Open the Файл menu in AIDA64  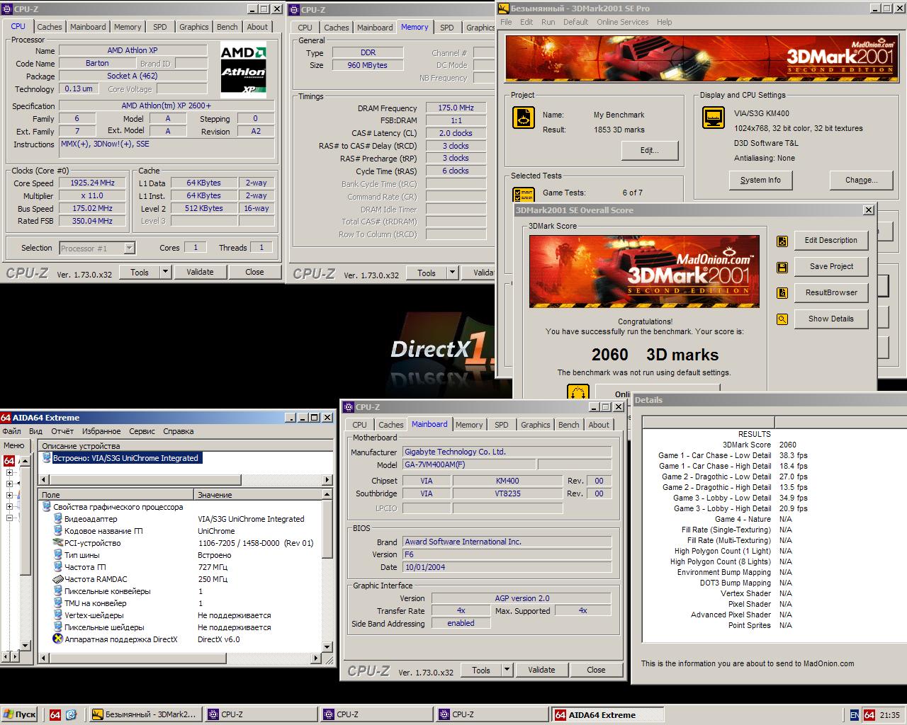(11, 431)
